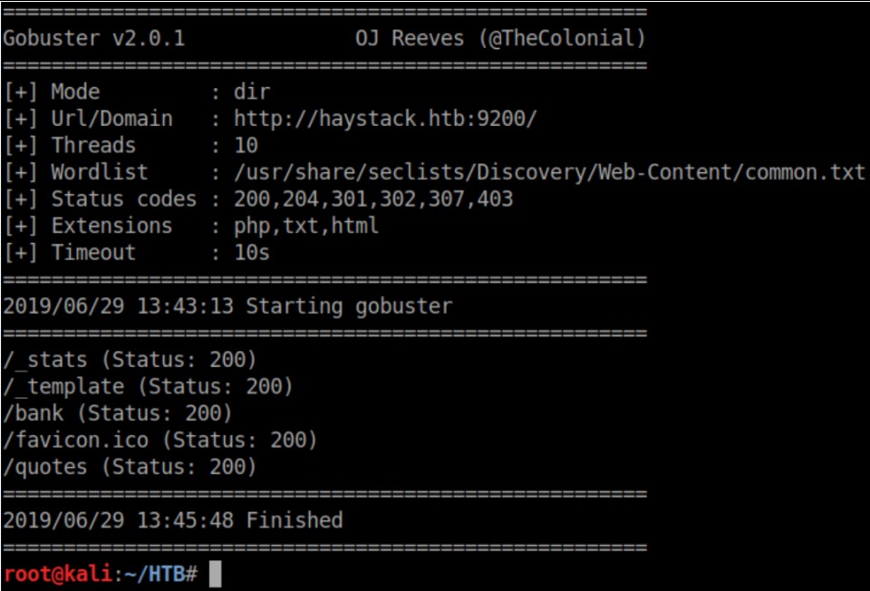Click the /_stats result line
The image size is (870, 591).
130,360
